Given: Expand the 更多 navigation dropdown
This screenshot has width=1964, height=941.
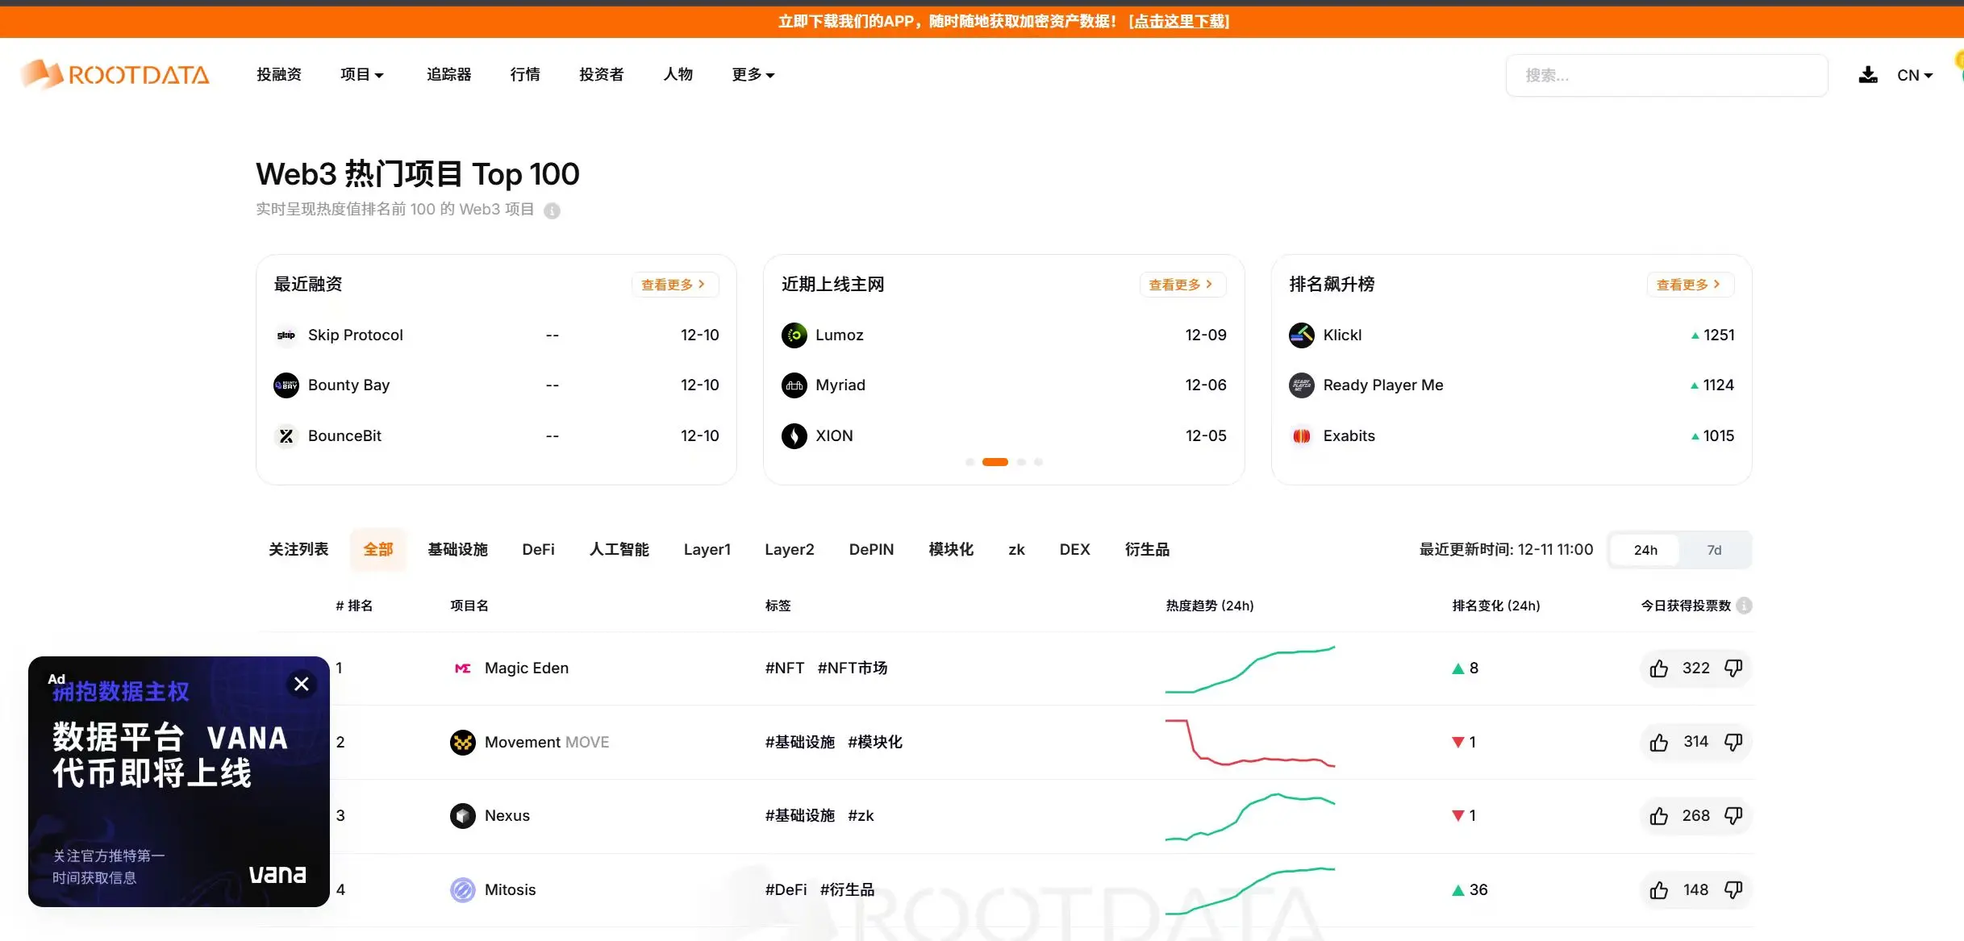Looking at the screenshot, I should coord(753,75).
